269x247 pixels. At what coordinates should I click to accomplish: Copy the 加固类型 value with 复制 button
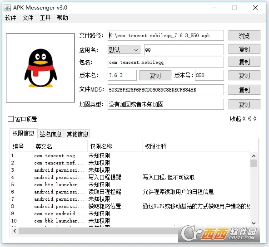[x=244, y=104]
